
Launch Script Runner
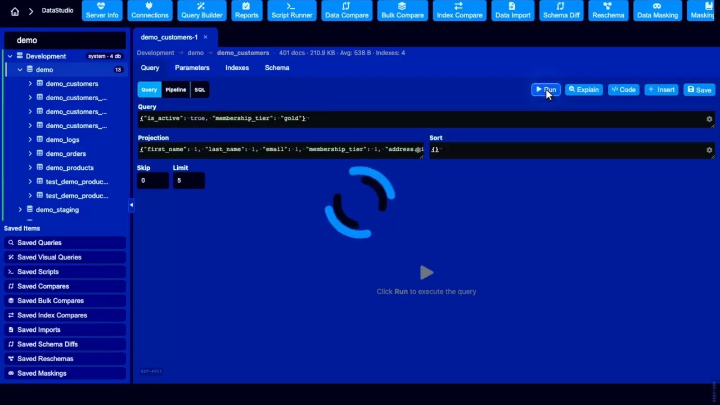tap(292, 11)
